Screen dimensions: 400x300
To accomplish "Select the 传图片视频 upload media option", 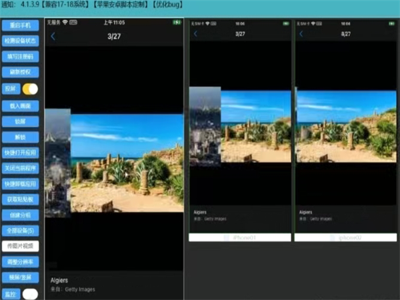I will [x=20, y=246].
